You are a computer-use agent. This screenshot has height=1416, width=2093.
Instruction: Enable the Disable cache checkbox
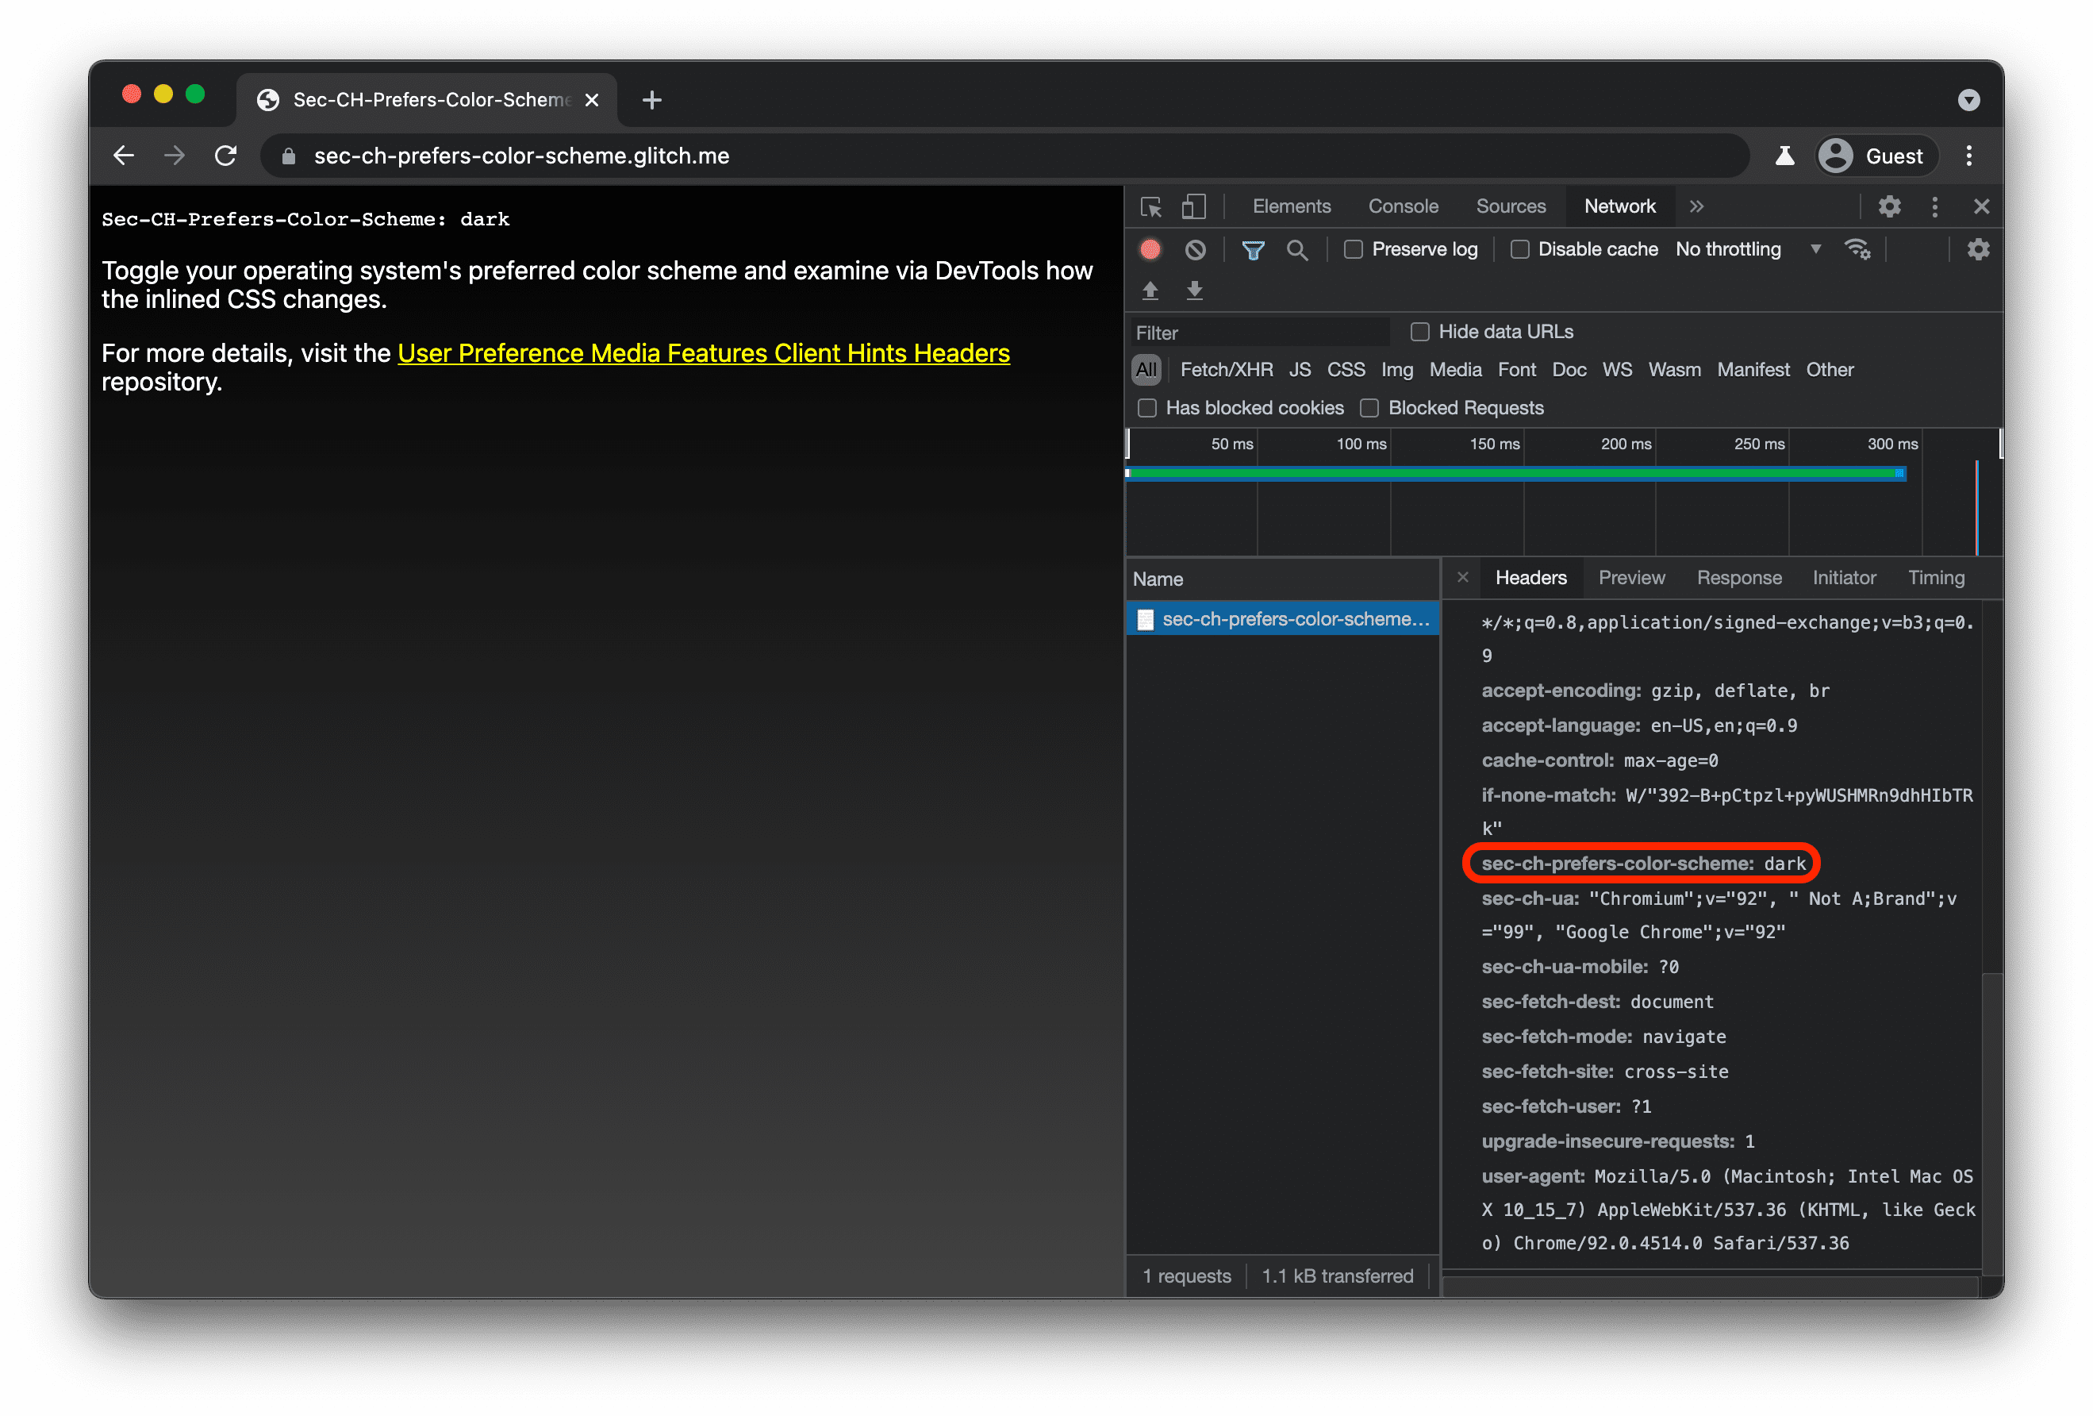(1519, 248)
